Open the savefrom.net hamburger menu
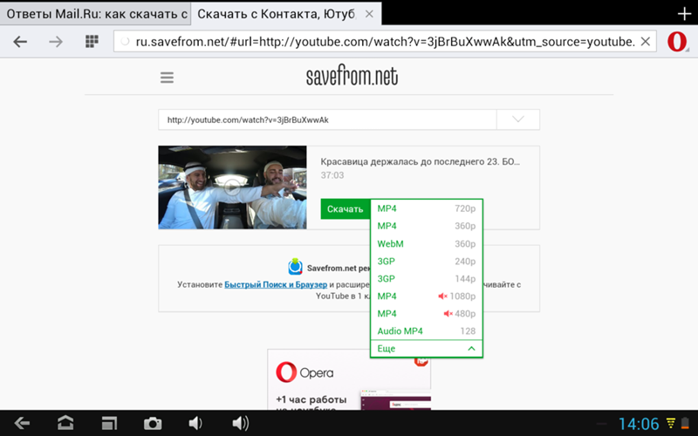698x436 pixels. point(167,78)
